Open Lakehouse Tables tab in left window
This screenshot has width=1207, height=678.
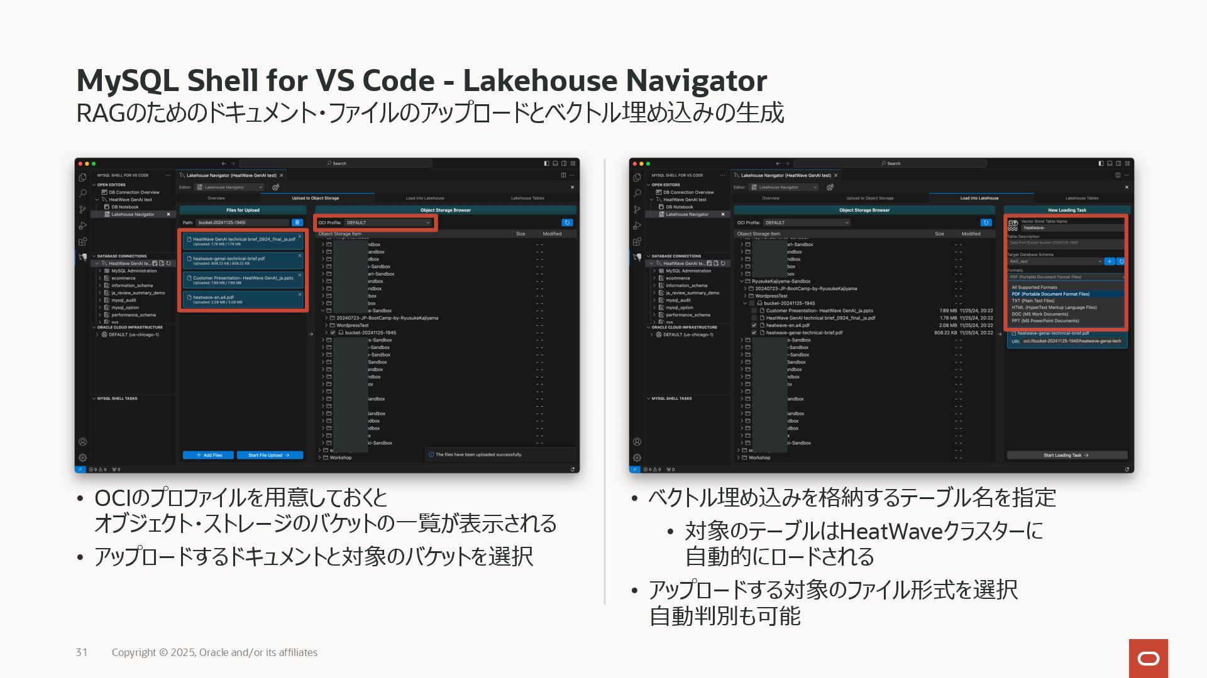[527, 198]
